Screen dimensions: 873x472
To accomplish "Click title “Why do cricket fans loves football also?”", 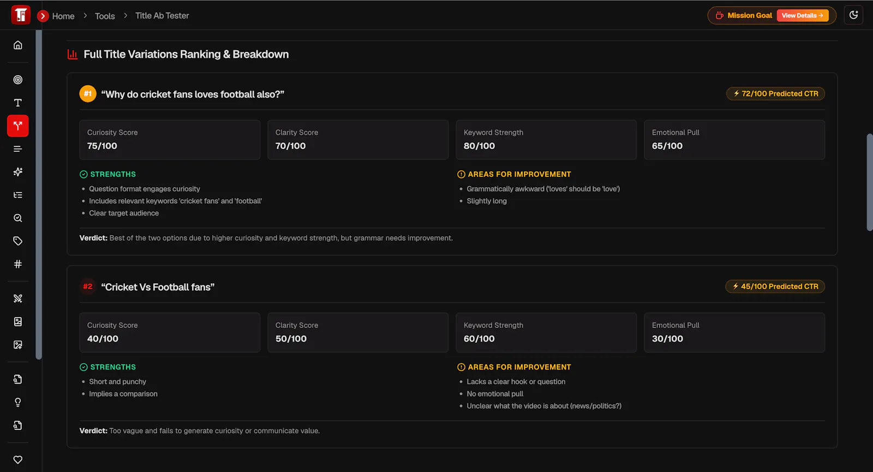I will click(x=193, y=94).
